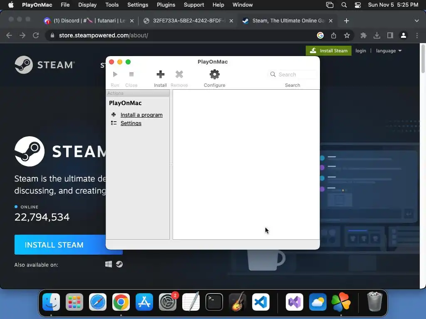Open Configure gear in PlayOnMac toolbar
426x319 pixels.
click(x=214, y=74)
